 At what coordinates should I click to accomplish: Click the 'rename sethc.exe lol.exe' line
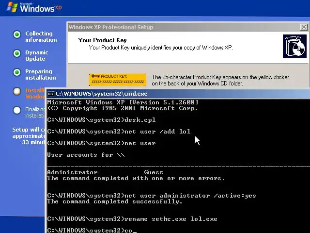point(132,219)
